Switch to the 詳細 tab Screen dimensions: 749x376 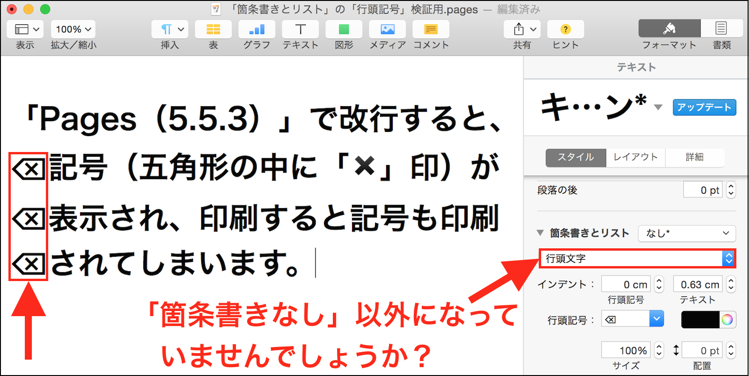[x=695, y=158]
